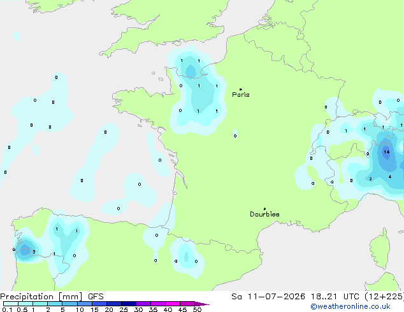Pick the magenta legend swatch between 40 and 45
404x312 pixels.
[173, 304]
